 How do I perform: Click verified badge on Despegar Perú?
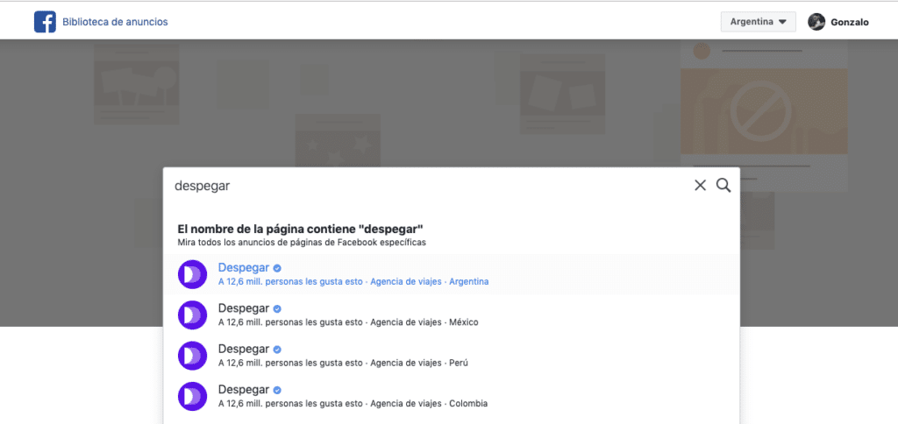pyautogui.click(x=277, y=349)
